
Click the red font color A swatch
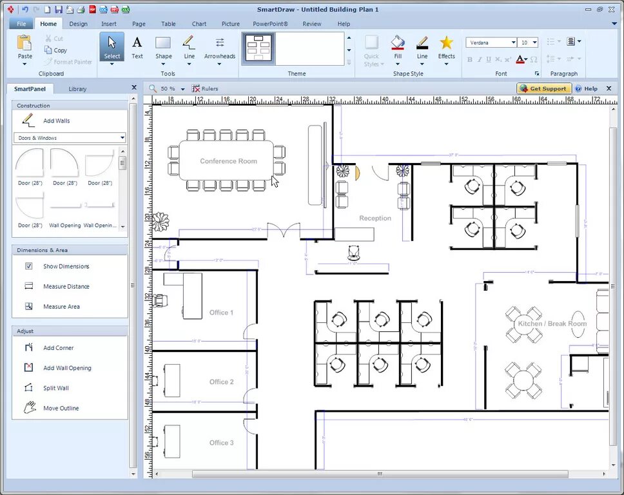click(520, 59)
